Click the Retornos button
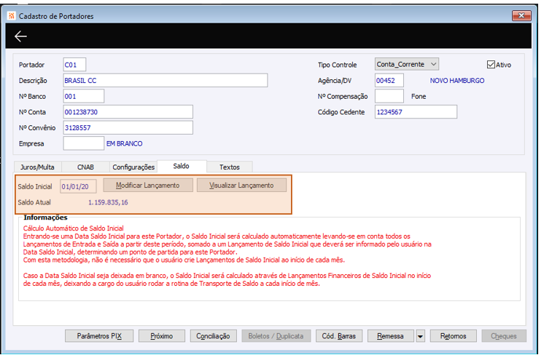Viewport: 544px width, 355px height. coord(453,336)
